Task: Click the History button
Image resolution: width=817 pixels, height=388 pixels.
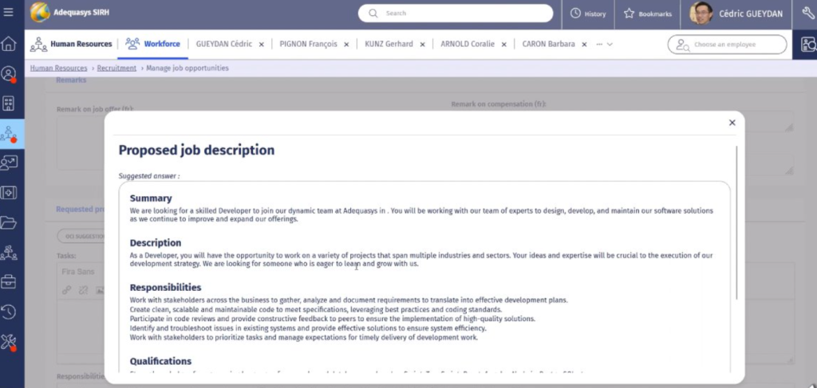Action: click(x=589, y=14)
